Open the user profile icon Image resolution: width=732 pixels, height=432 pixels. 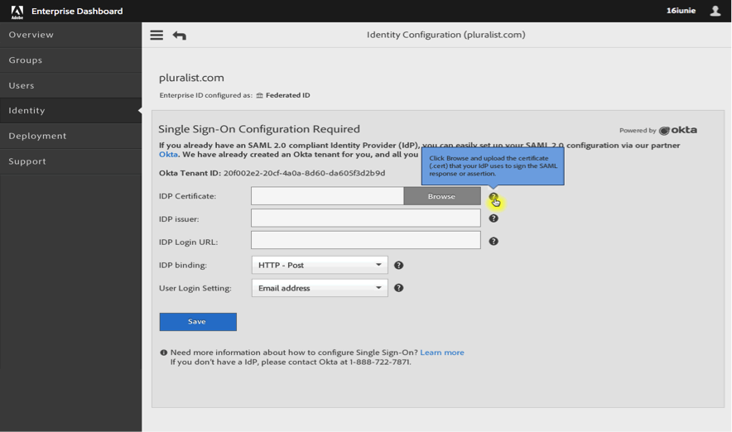[715, 11]
